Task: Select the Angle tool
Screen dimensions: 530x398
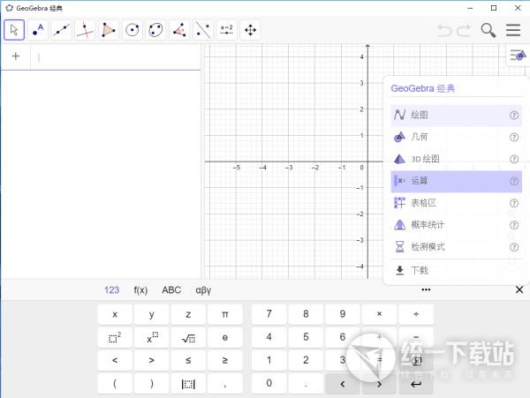Action: click(179, 30)
